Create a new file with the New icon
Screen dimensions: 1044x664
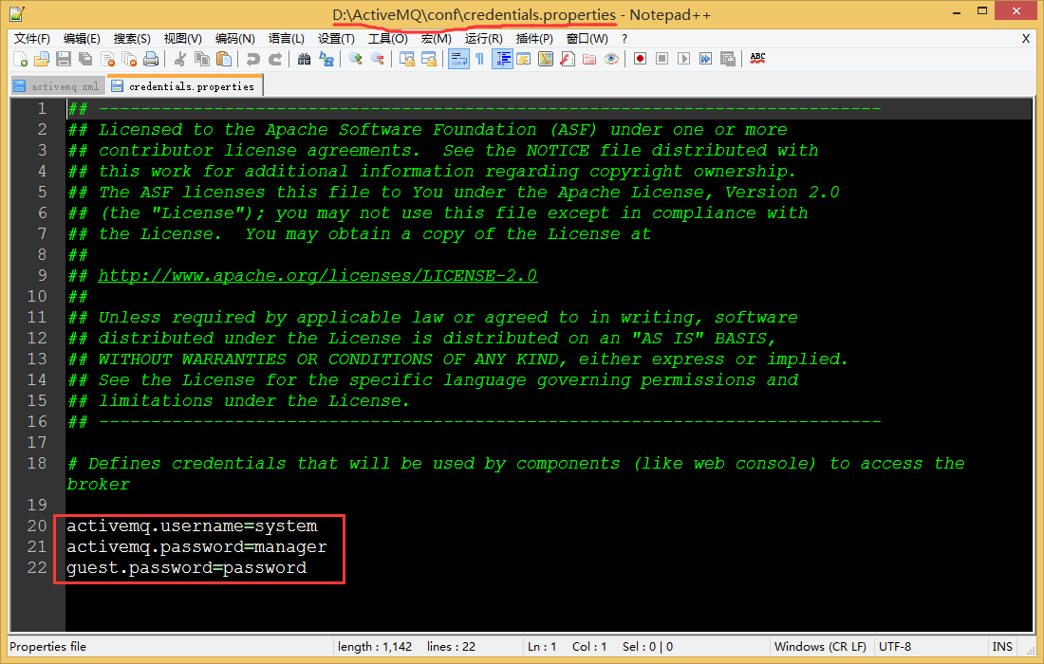click(x=20, y=59)
